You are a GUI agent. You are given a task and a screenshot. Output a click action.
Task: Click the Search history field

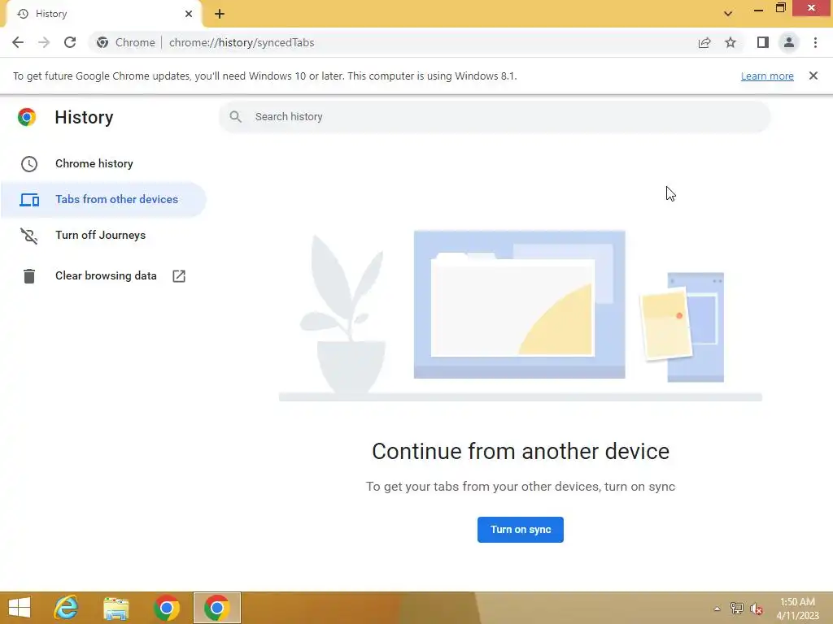tap(494, 117)
